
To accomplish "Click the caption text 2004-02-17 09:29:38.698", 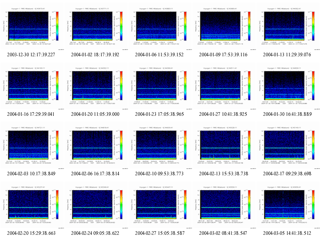I will [287, 174].
